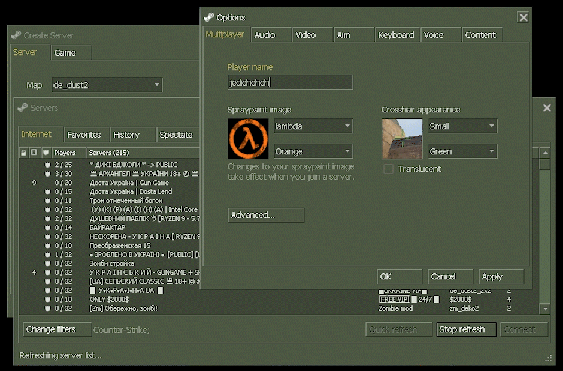
Task: Click in the Player name field
Action: click(290, 83)
